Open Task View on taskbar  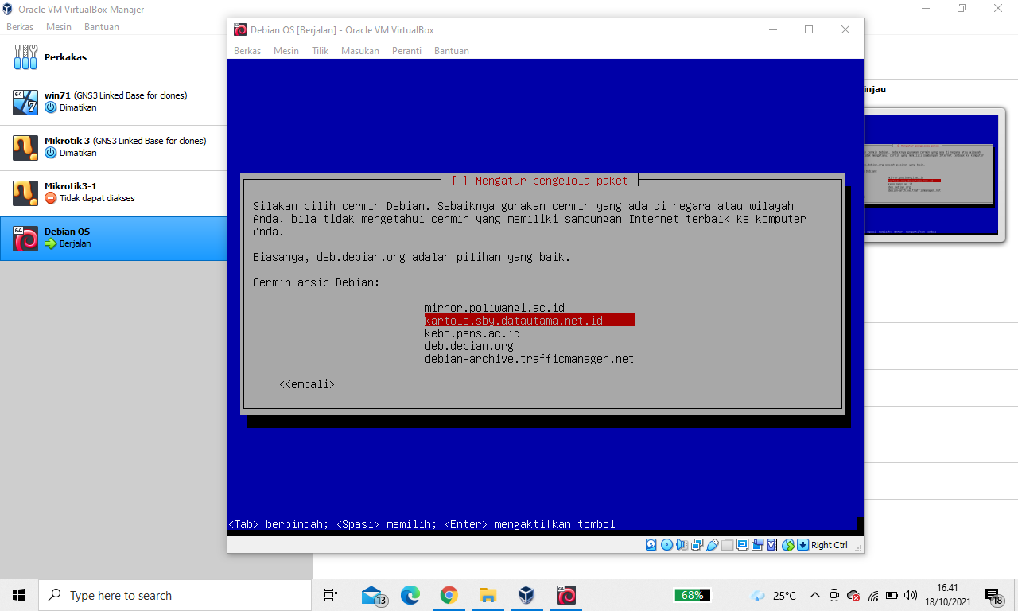[x=332, y=595]
